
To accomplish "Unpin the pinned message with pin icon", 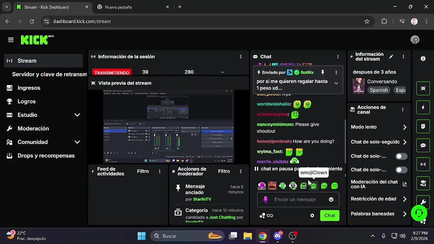I will 323,73.
